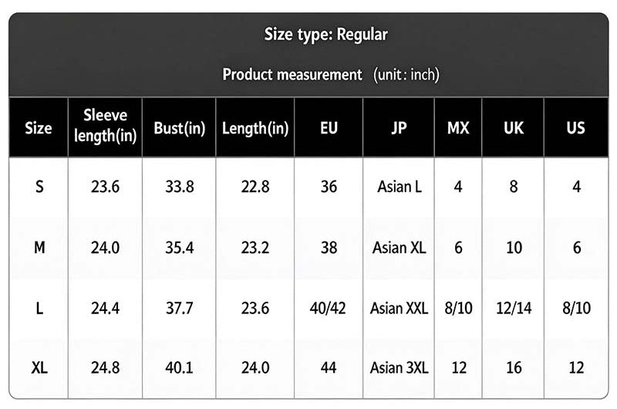Click the EU column header
The height and width of the screenshot is (409, 617).
pyautogui.click(x=329, y=128)
